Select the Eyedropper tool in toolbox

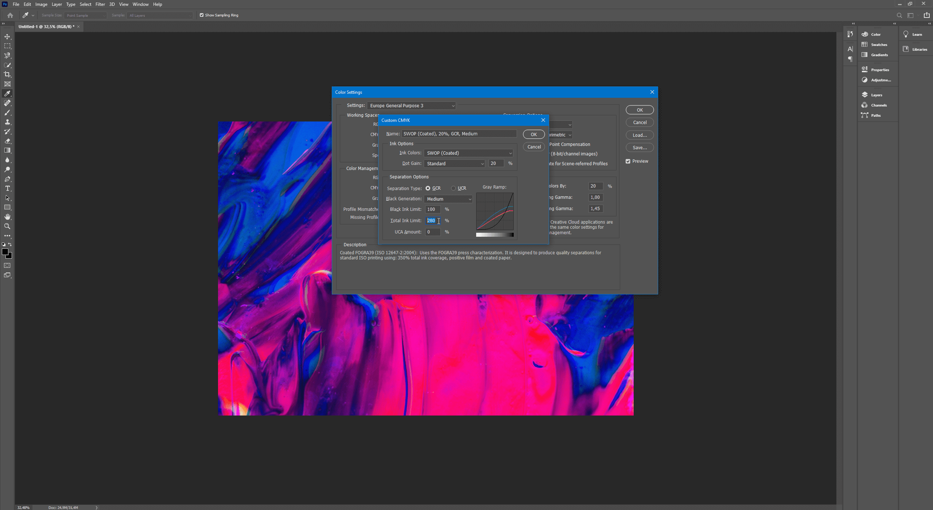tap(7, 93)
